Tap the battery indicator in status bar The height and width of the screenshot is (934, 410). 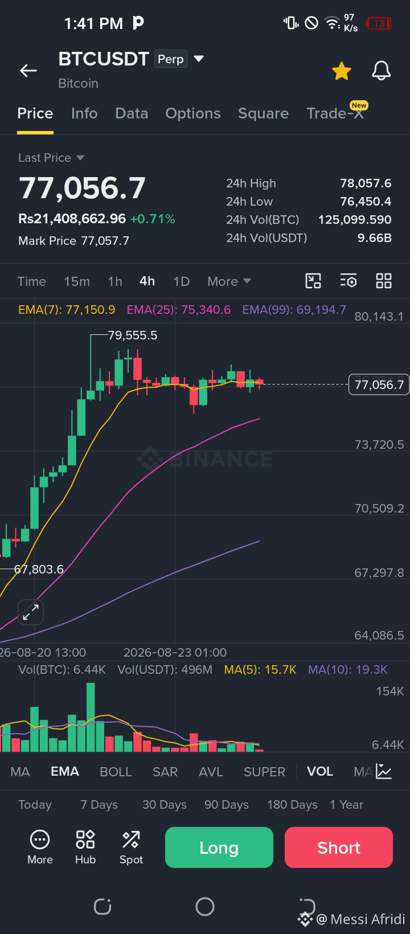click(x=379, y=23)
